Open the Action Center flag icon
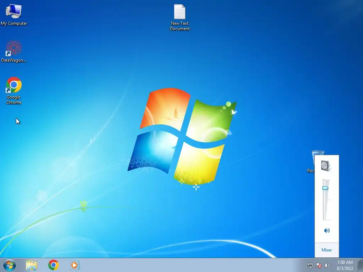 [319, 265]
